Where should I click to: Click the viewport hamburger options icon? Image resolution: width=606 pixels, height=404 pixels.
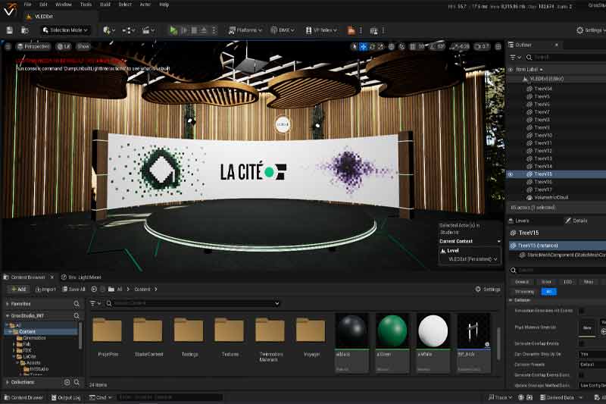tap(8, 46)
